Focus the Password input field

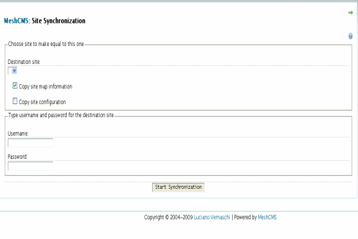pyautogui.click(x=30, y=166)
